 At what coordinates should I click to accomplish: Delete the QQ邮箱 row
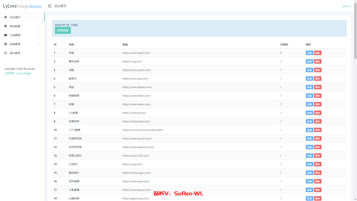[318, 113]
